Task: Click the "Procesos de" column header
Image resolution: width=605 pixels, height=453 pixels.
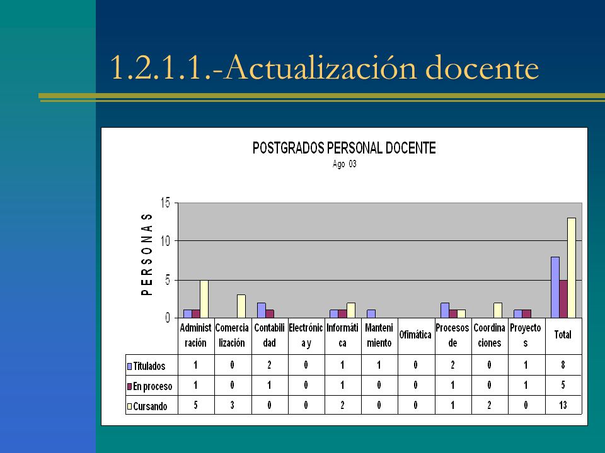Action: (x=452, y=335)
